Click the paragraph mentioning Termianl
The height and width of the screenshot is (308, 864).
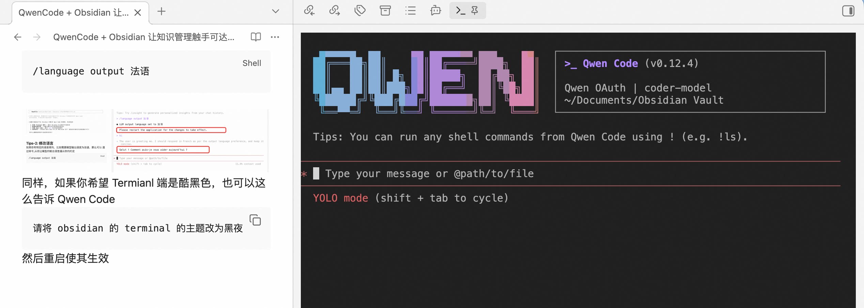click(144, 191)
